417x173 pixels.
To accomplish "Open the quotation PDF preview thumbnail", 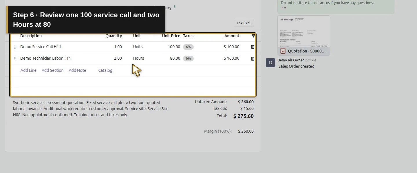I will [x=304, y=31].
